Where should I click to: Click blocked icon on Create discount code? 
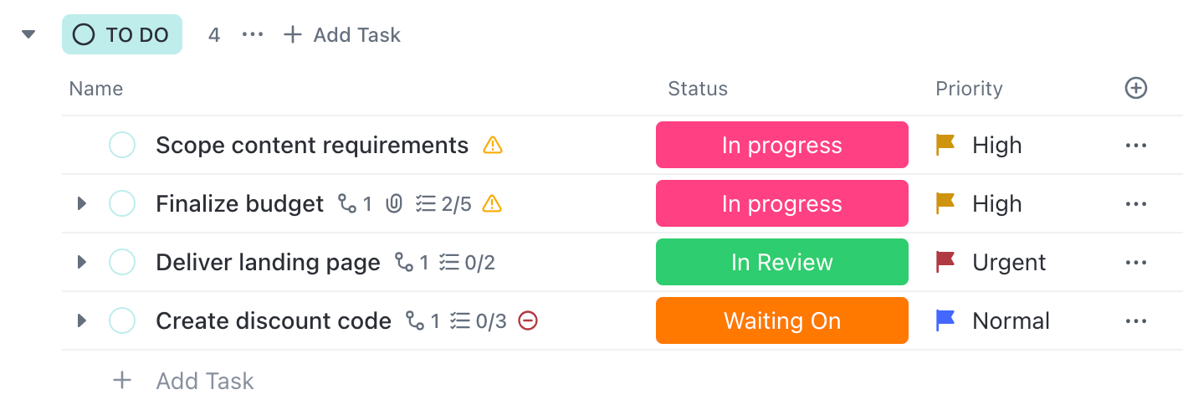(x=528, y=320)
